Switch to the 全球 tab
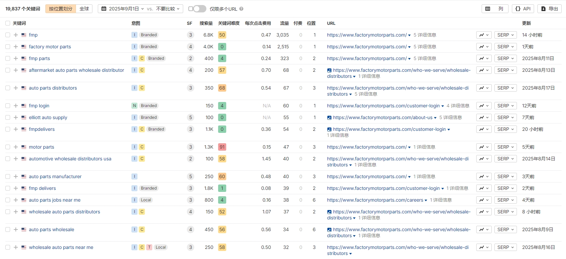 click(x=84, y=9)
